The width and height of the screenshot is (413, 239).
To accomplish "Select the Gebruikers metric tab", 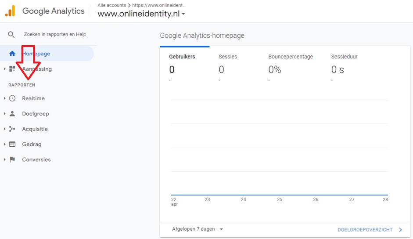I will point(182,57).
